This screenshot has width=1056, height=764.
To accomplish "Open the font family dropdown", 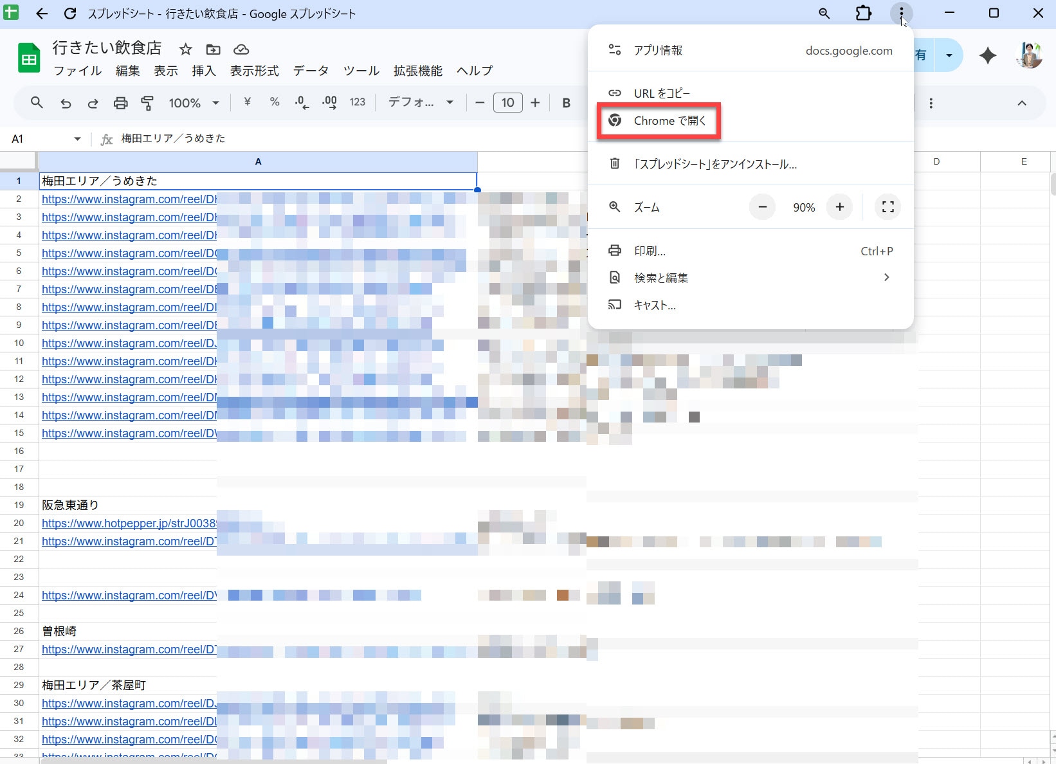I will click(x=421, y=103).
